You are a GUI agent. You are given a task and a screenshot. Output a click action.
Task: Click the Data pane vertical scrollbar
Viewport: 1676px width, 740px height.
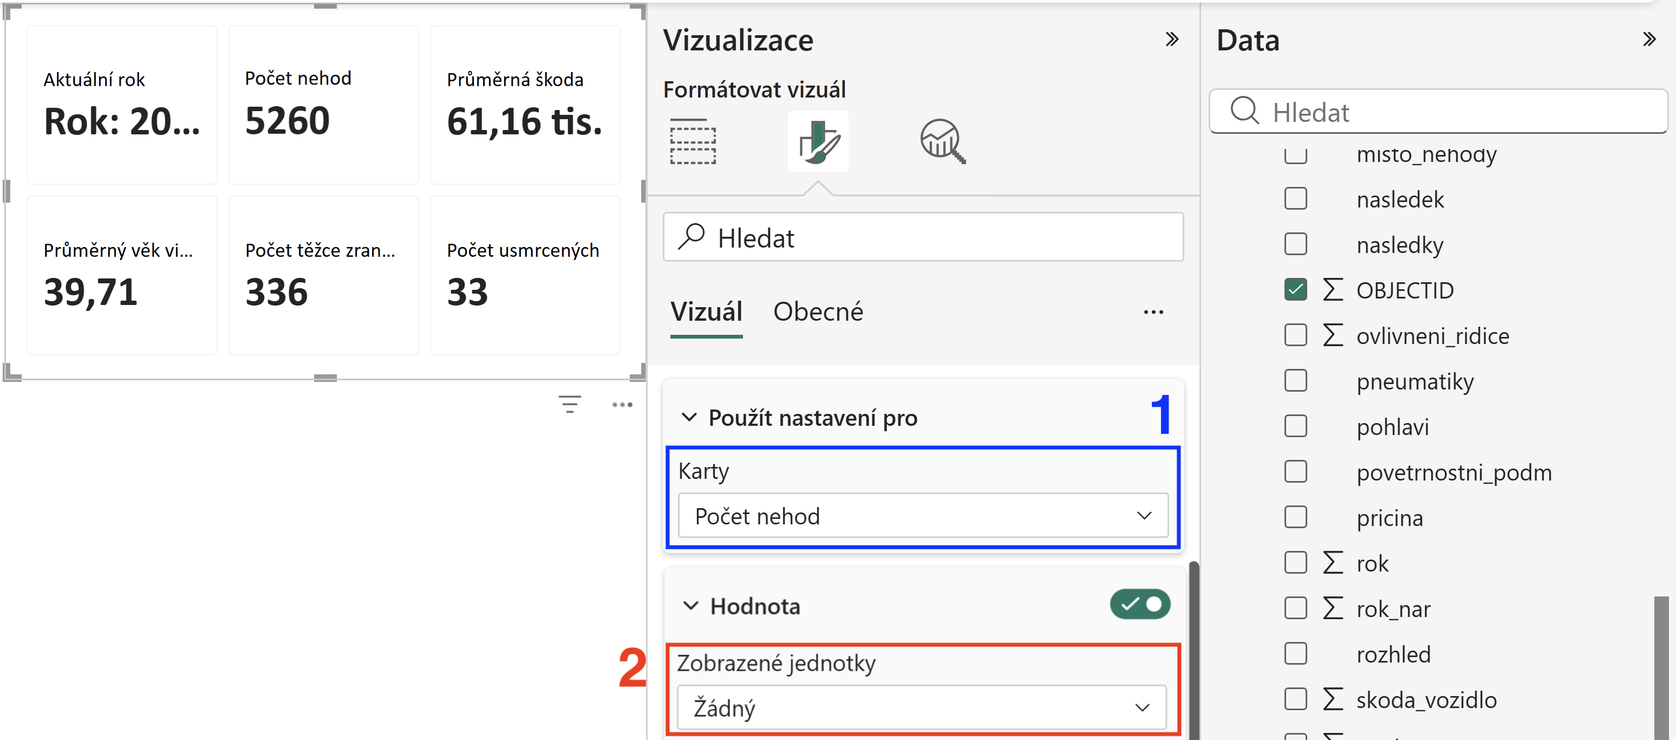[1660, 667]
